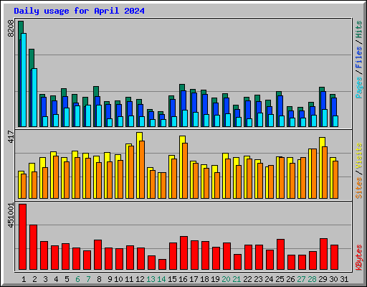Select the Hits legend label
The image size is (367, 287).
tap(358, 29)
